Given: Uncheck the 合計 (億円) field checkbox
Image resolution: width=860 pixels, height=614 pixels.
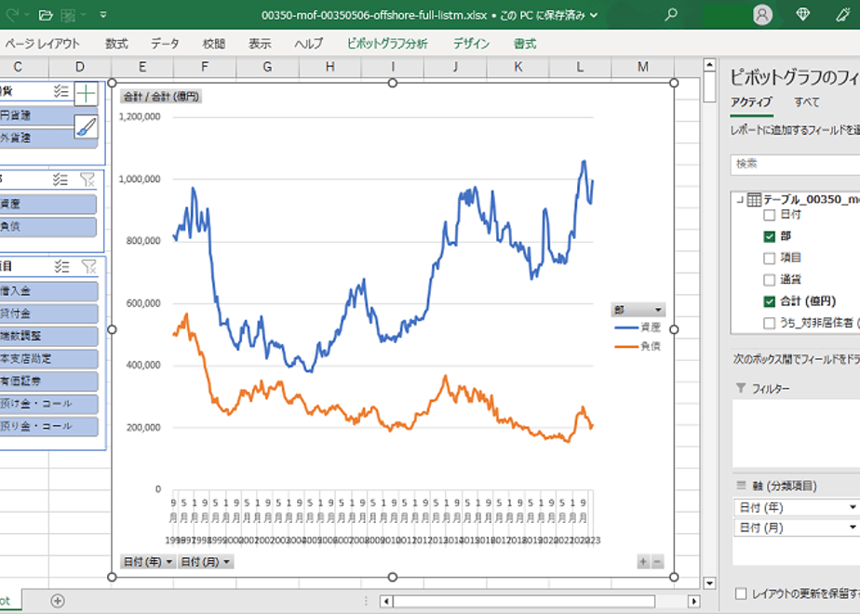Looking at the screenshot, I should click(769, 301).
